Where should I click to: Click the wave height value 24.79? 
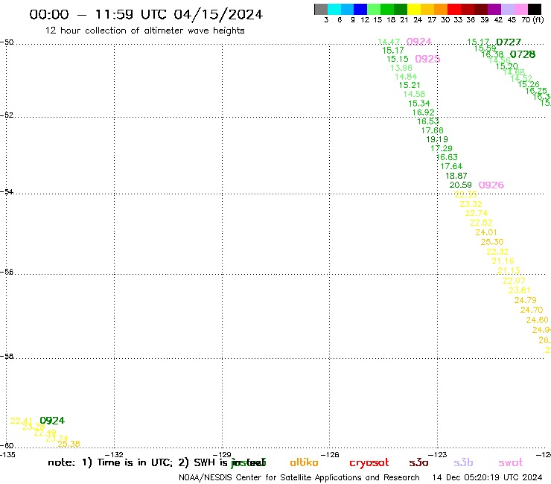click(526, 300)
